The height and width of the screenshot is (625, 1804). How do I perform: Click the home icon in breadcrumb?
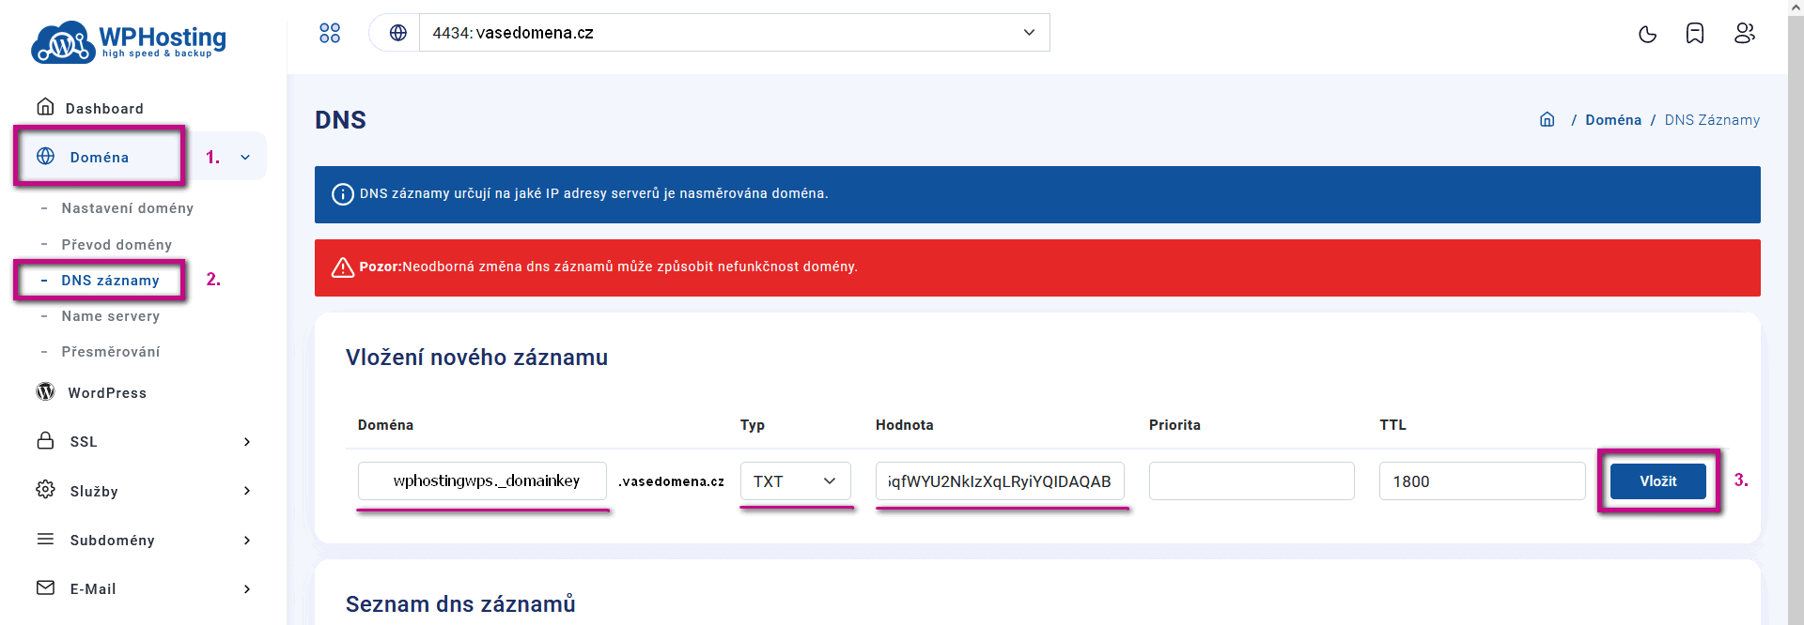click(x=1547, y=120)
